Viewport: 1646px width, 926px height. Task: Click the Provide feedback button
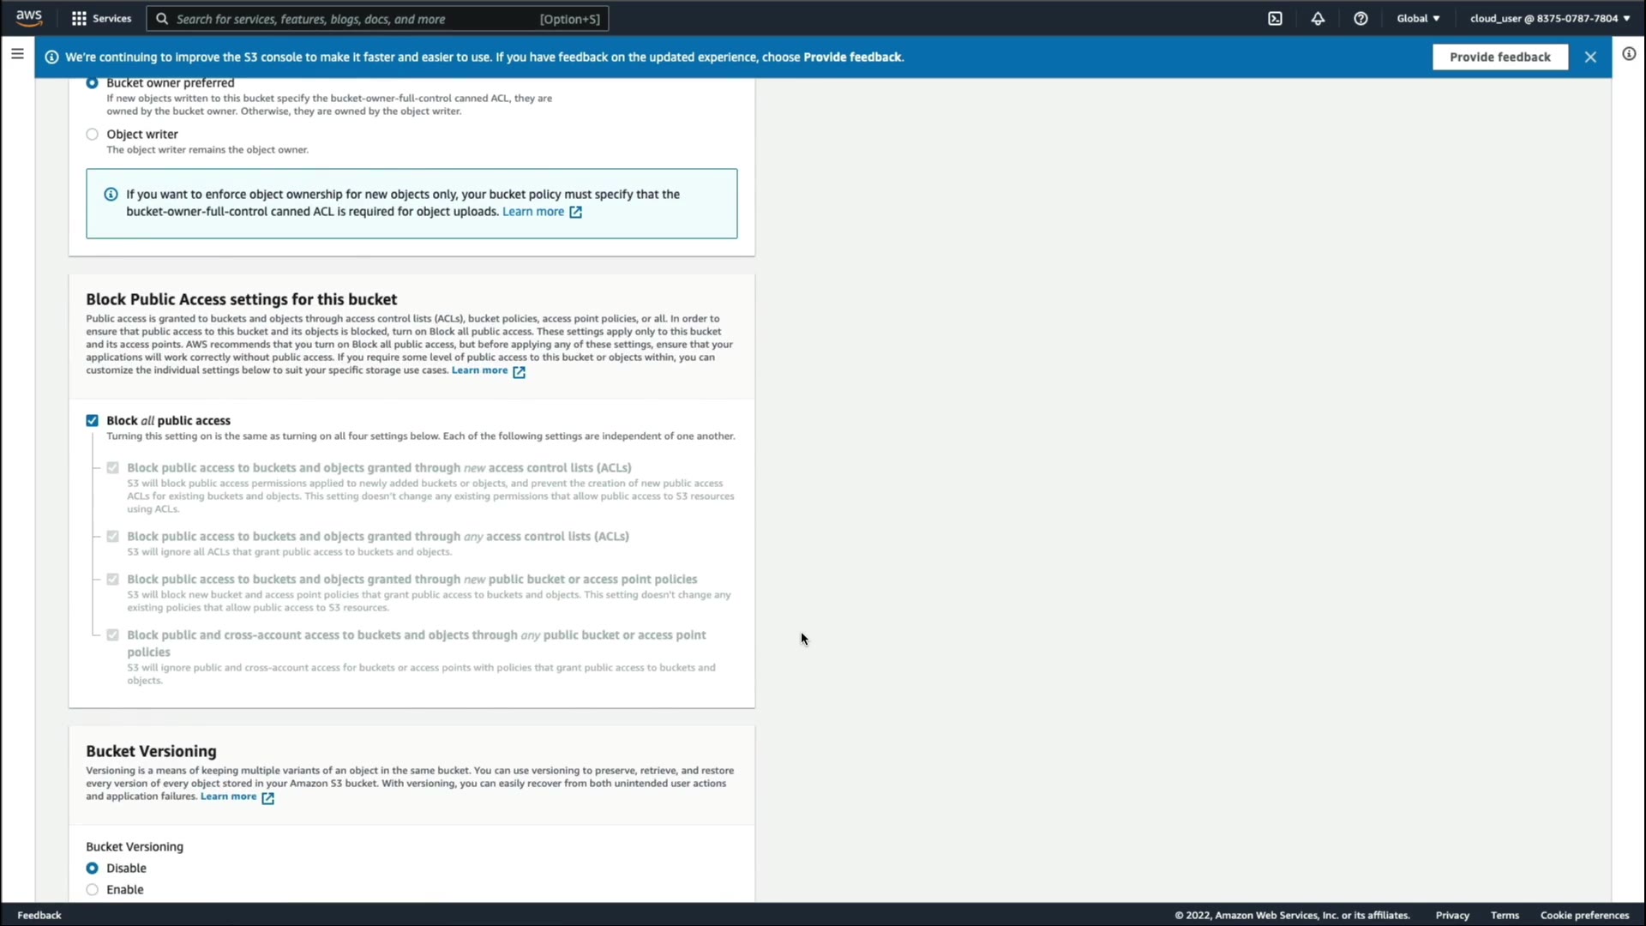tap(1499, 57)
